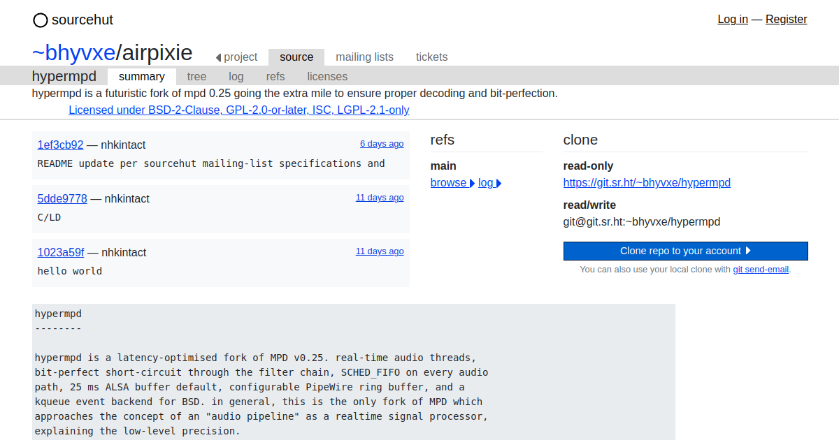The height and width of the screenshot is (440, 839).
Task: Click the hypermpd repository name
Action: point(64,77)
